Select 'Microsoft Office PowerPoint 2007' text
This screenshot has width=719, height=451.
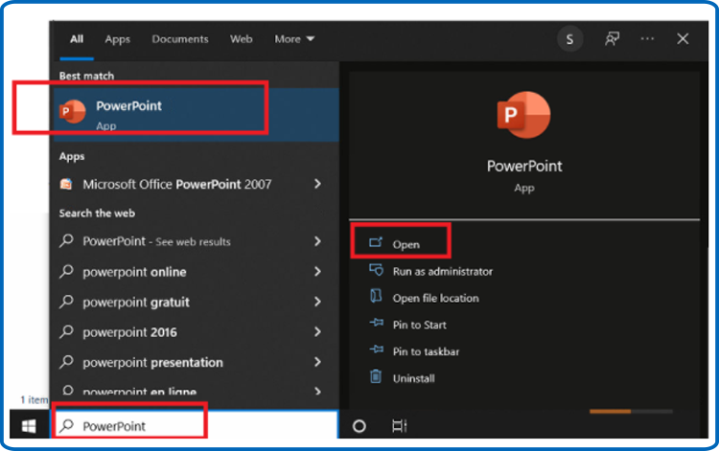click(x=177, y=184)
